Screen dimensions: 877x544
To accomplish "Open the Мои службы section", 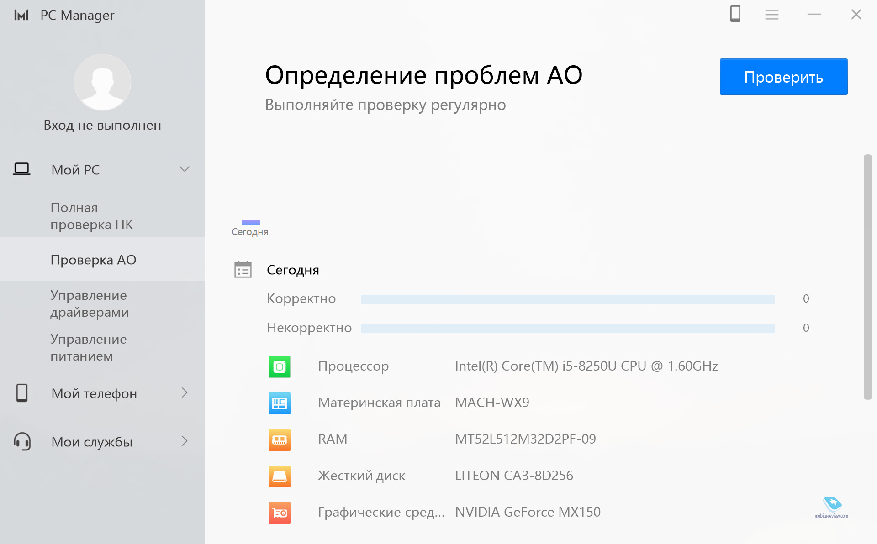I will click(x=102, y=441).
